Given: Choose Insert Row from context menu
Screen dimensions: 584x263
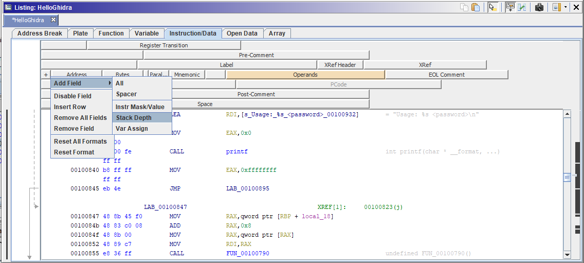Looking at the screenshot, I should 82,107.
